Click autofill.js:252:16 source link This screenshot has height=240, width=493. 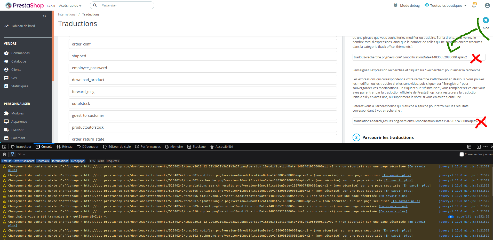[473, 217]
